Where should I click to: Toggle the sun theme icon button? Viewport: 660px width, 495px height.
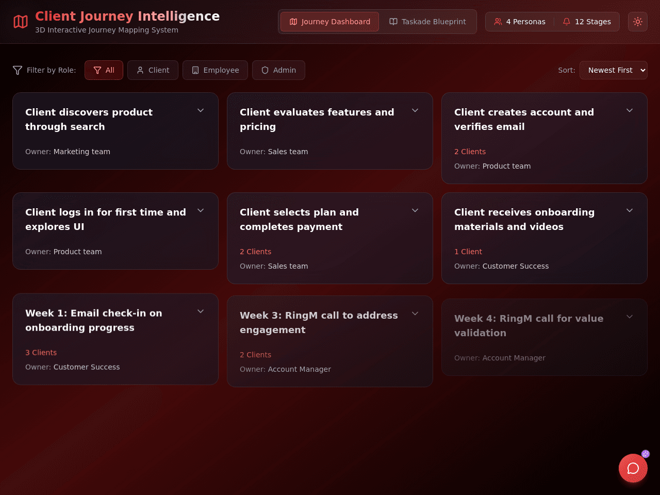[x=638, y=22]
